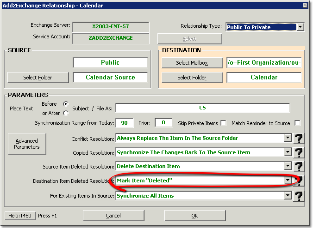313x229 pixels.
Task: Open help for Conflict Resolution question mark
Action: (299, 139)
